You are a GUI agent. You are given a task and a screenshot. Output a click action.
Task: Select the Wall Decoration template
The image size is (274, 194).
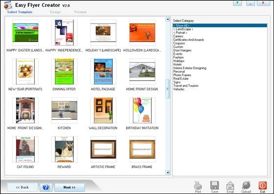(x=103, y=110)
